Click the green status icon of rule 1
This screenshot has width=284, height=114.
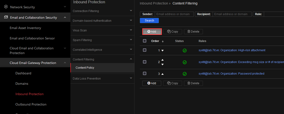pos(185,50)
